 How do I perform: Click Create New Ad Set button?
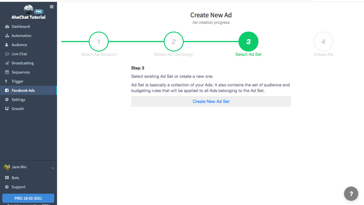click(x=211, y=101)
